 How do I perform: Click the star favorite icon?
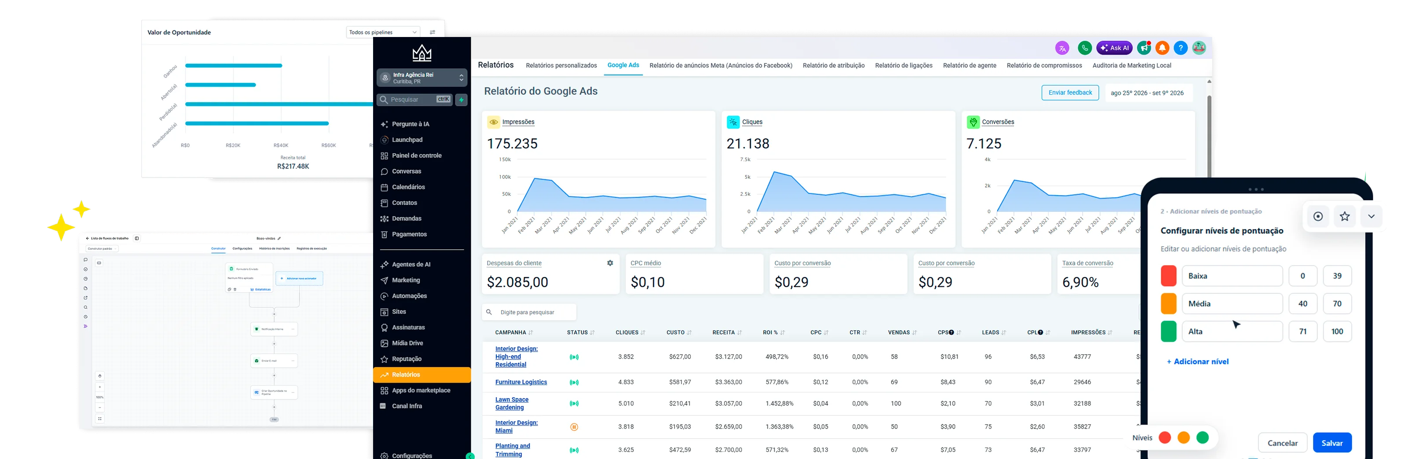click(x=1344, y=217)
